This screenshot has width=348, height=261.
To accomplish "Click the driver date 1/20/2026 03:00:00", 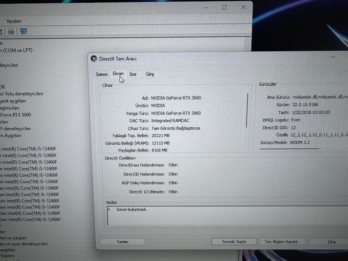I will pyautogui.click(x=311, y=112).
